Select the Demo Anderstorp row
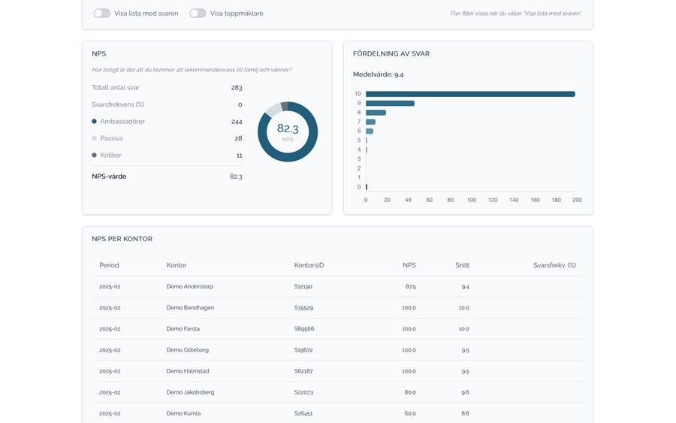Viewport: 676px width, 423px height. coord(337,286)
